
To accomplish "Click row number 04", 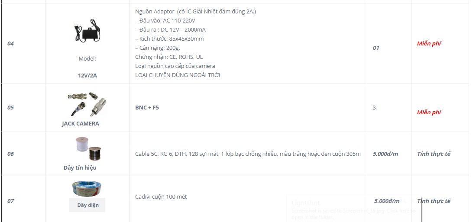I will pos(11,43).
